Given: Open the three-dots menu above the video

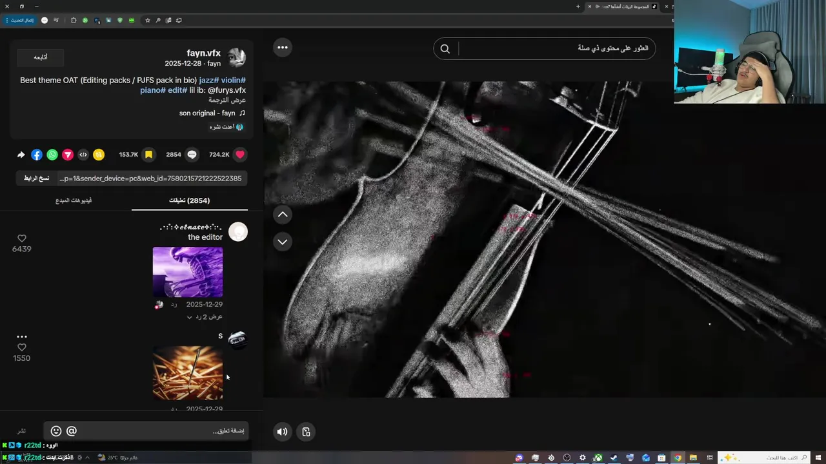Looking at the screenshot, I should (283, 47).
